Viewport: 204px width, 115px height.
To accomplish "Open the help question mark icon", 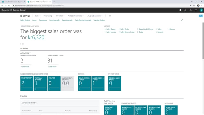I will (x=196, y=10).
